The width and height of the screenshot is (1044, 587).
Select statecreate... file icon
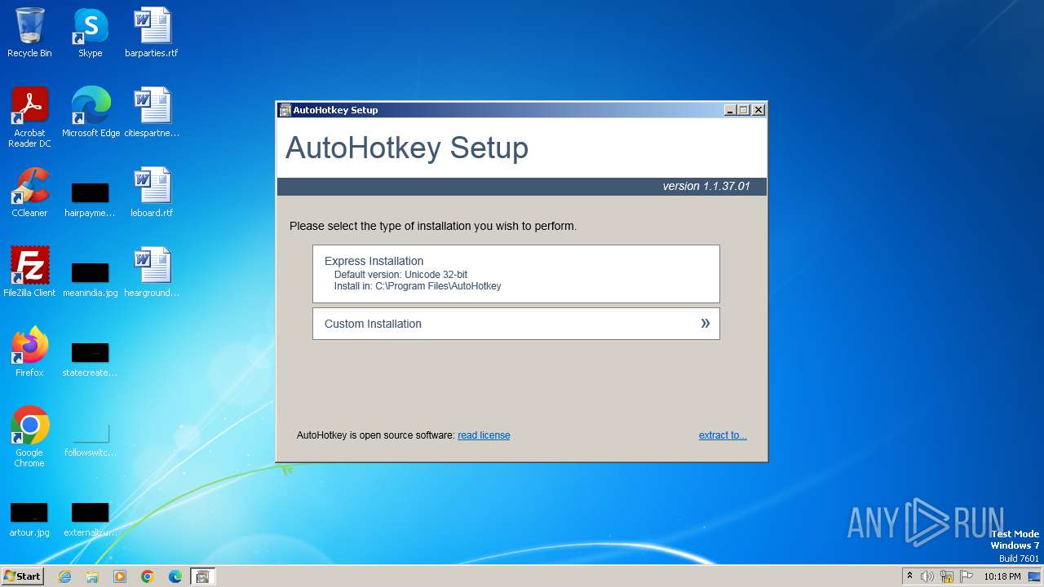[91, 359]
